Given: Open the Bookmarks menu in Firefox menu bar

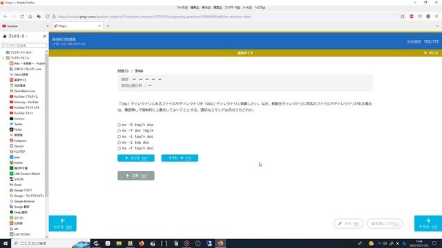Looking at the screenshot, I should pyautogui.click(x=232, y=8).
